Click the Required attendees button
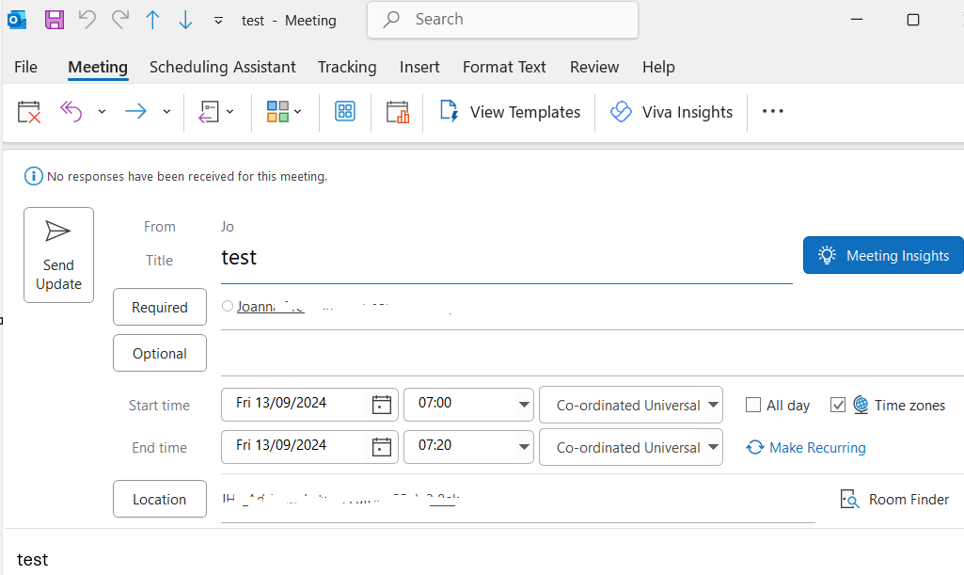This screenshot has width=964, height=575. tap(160, 307)
